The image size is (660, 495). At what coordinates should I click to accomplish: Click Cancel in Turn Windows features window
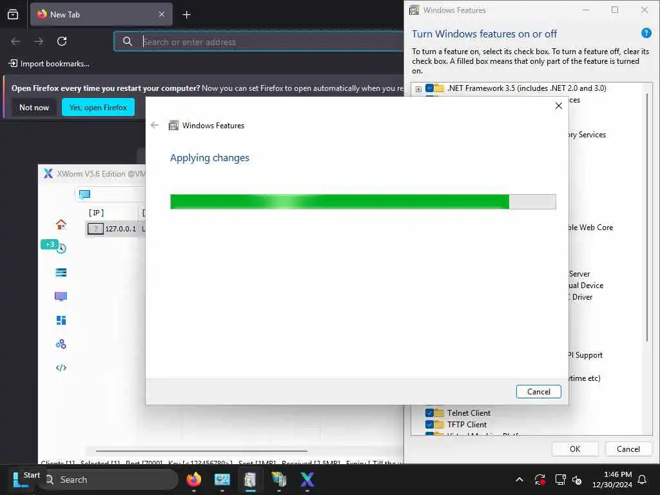[x=628, y=449]
